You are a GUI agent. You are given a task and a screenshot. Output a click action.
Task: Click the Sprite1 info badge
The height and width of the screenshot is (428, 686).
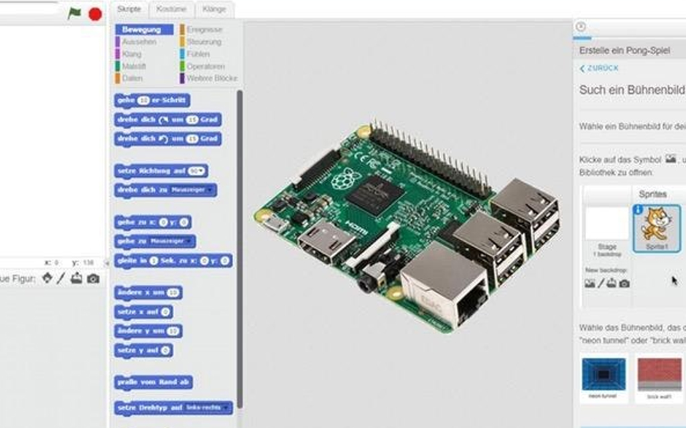click(x=638, y=210)
